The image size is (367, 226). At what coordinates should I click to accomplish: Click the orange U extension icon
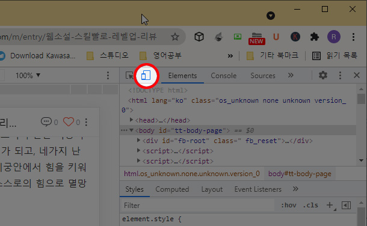[276, 37]
